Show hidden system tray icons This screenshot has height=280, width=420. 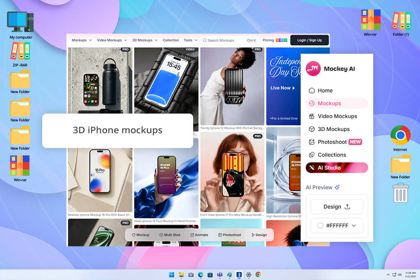[388, 275]
